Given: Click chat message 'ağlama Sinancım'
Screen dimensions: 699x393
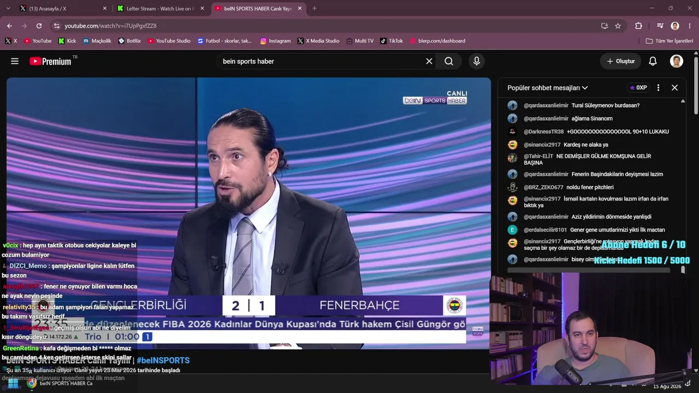Looking at the screenshot, I should tap(592, 118).
